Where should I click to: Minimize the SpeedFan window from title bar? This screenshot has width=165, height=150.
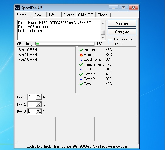click(113, 8)
